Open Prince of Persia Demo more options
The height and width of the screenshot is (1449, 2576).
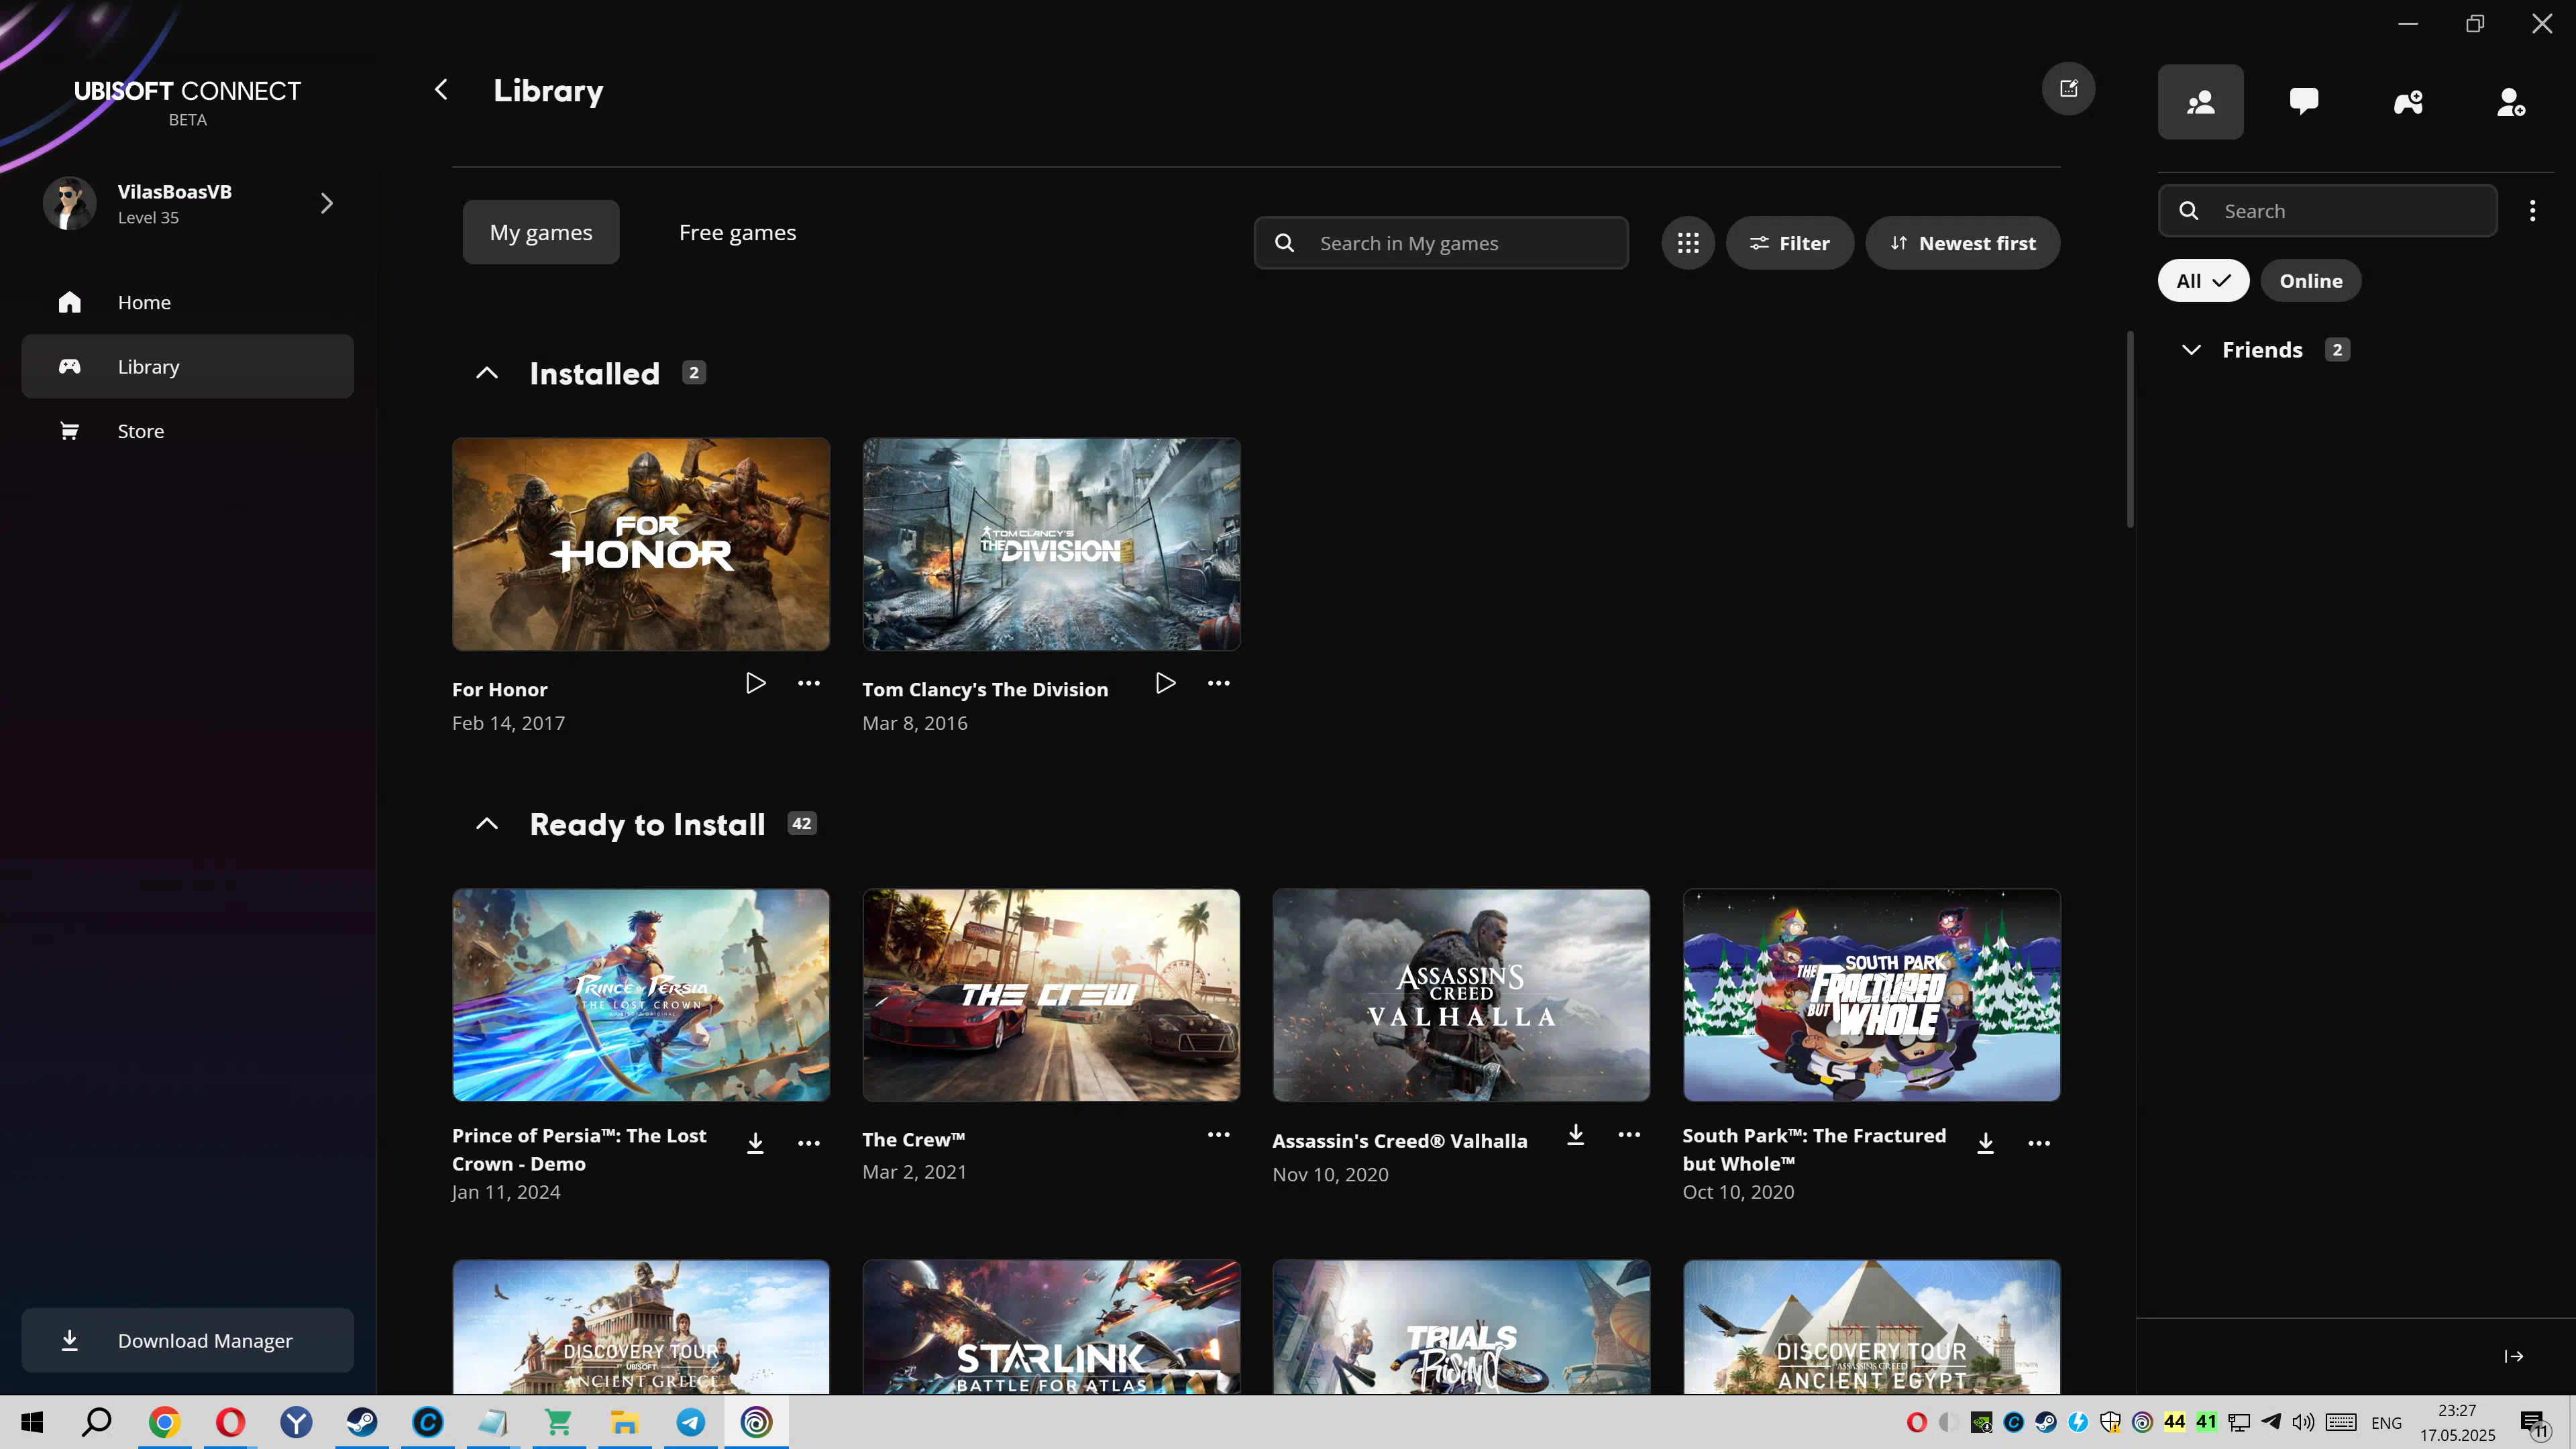(809, 1143)
